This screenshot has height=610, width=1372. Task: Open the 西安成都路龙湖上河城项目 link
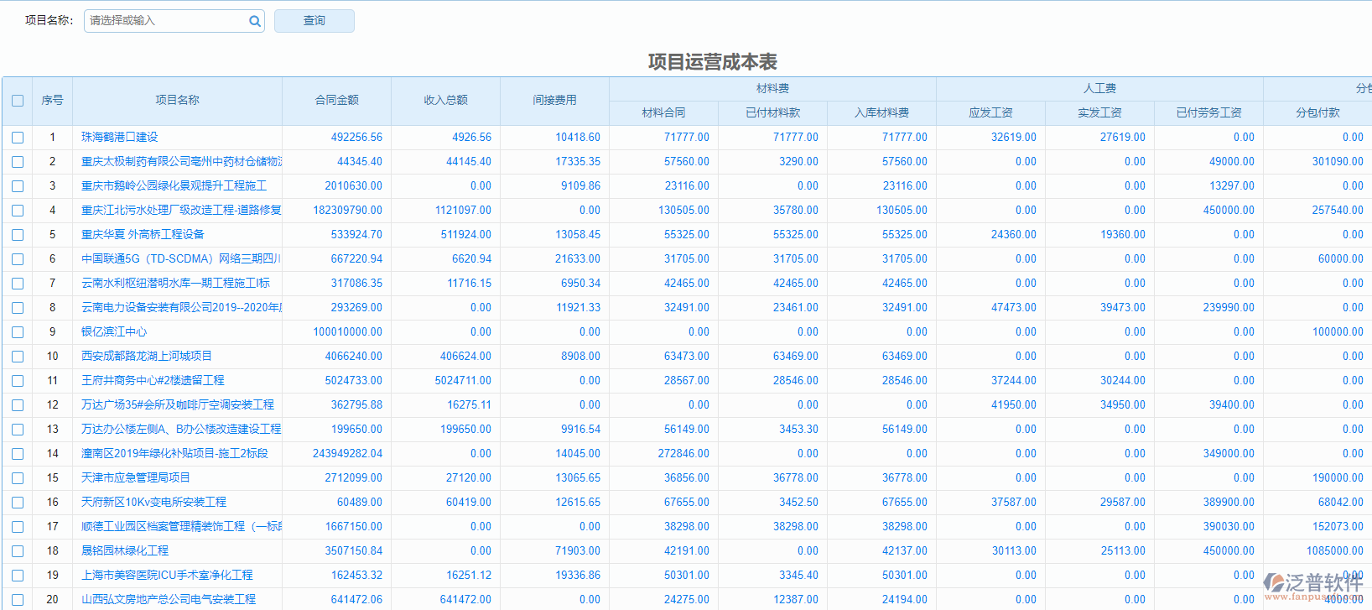(146, 356)
